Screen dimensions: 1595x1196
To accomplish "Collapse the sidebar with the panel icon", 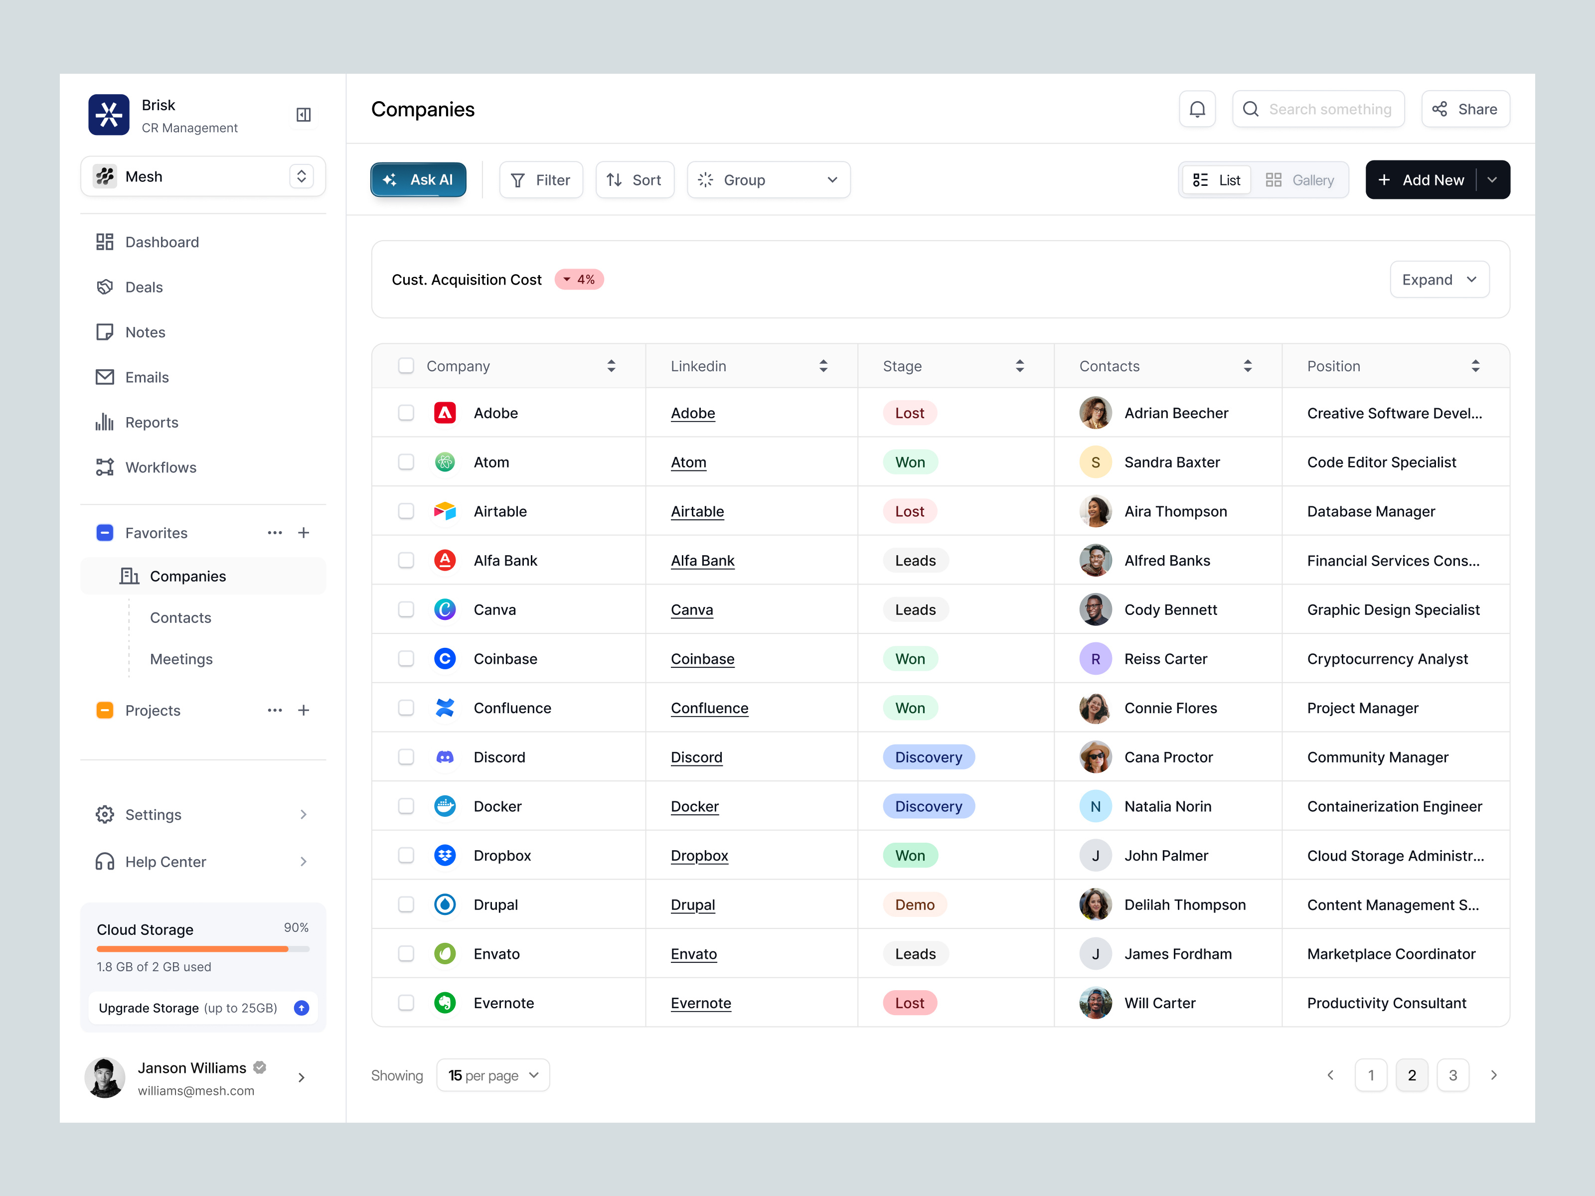I will coord(304,115).
